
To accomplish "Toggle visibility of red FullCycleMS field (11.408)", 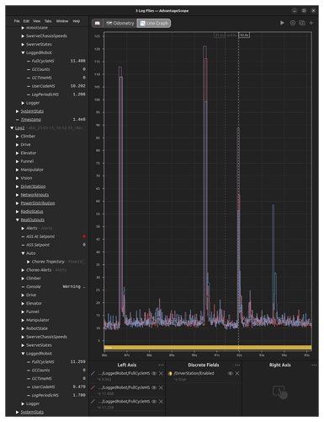I will pyautogui.click(x=154, y=387).
